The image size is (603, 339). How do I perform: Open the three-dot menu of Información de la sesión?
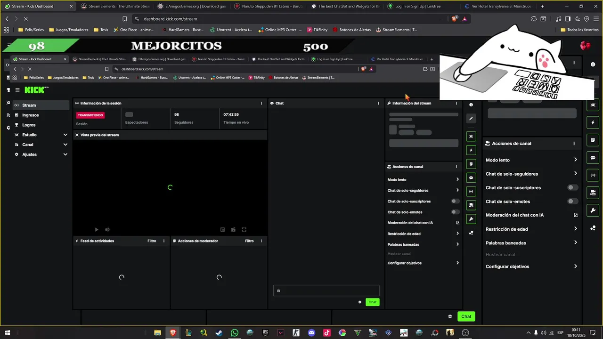pos(261,103)
